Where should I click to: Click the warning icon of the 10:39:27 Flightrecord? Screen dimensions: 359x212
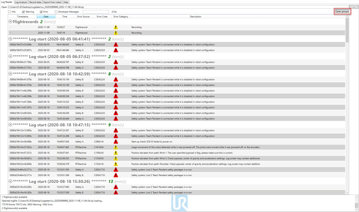116,27
